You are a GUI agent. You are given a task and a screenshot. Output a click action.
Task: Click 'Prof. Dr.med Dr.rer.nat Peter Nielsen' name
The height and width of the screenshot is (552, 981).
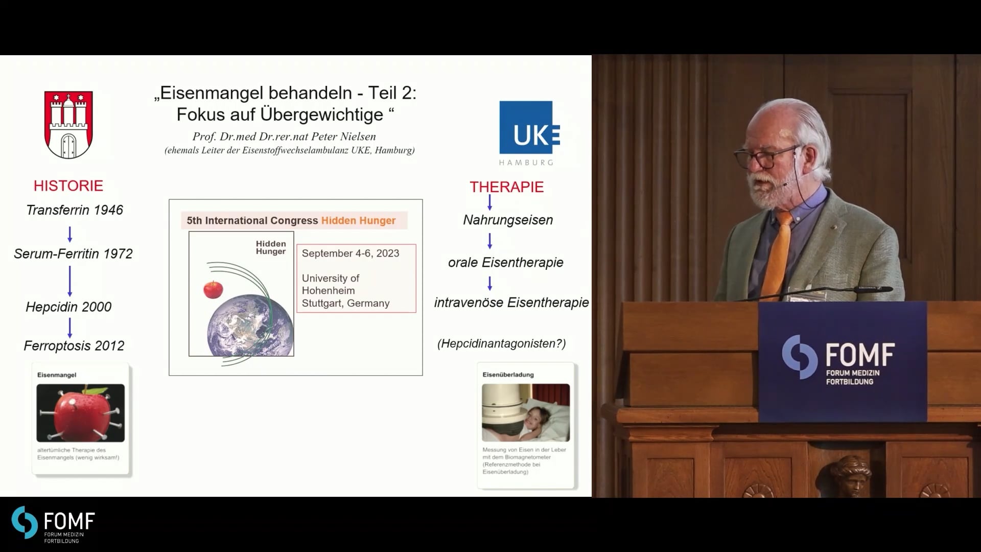284,137
